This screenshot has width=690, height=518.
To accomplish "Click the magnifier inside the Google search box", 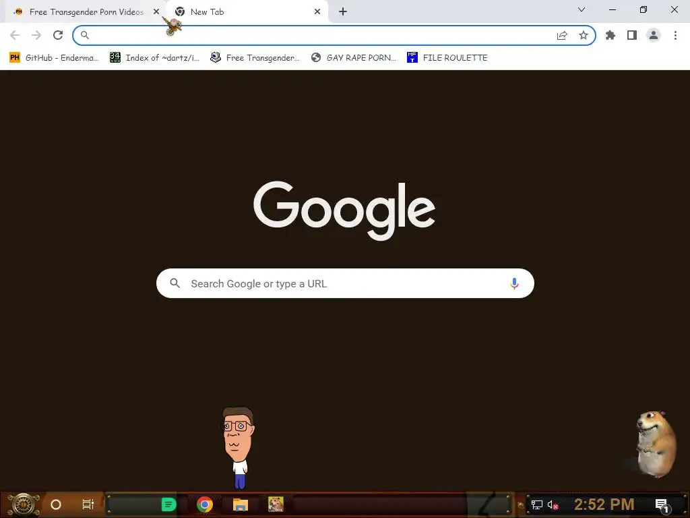I will (175, 283).
